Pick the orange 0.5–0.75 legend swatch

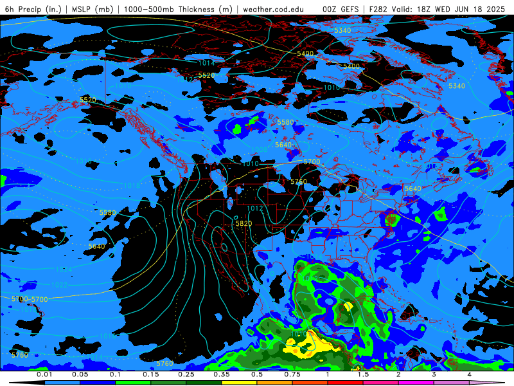tap(275, 383)
